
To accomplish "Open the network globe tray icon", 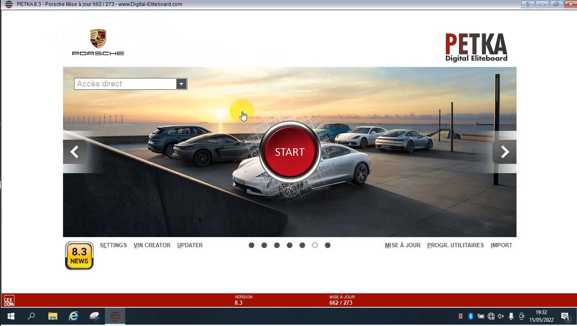I will tap(491, 317).
